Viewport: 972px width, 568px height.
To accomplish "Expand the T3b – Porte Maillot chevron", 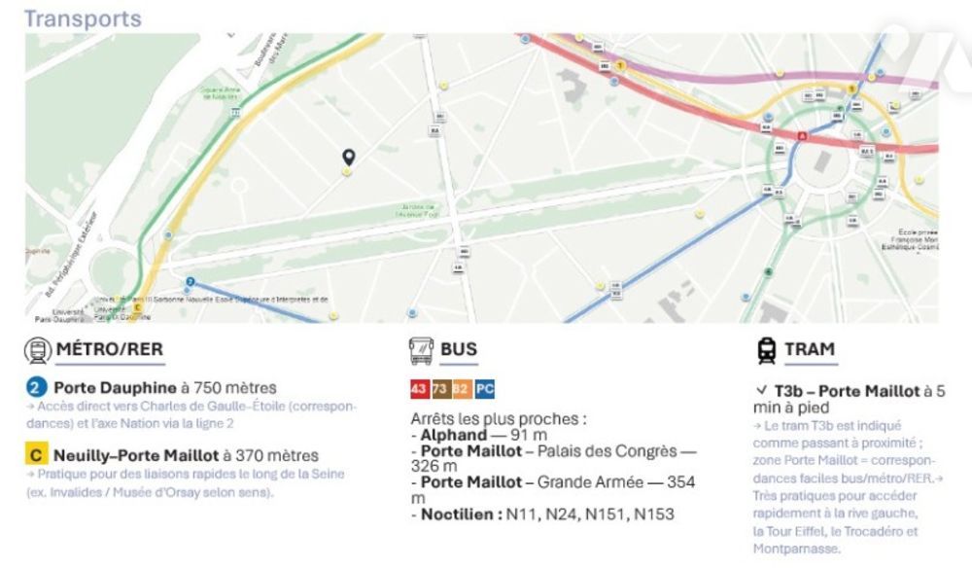I will click(x=761, y=391).
